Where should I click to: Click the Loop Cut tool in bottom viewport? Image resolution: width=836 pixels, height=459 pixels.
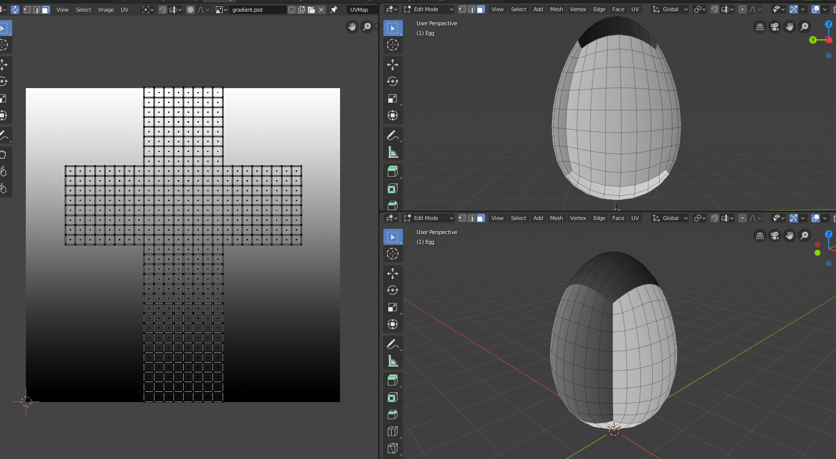[x=393, y=431]
